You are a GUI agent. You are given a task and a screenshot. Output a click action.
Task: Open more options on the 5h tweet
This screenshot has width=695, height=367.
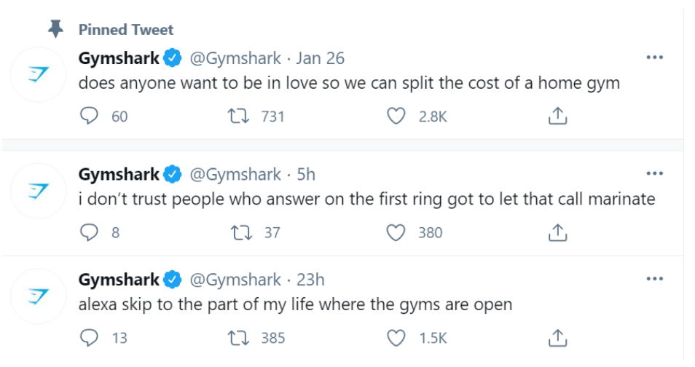coord(655,174)
